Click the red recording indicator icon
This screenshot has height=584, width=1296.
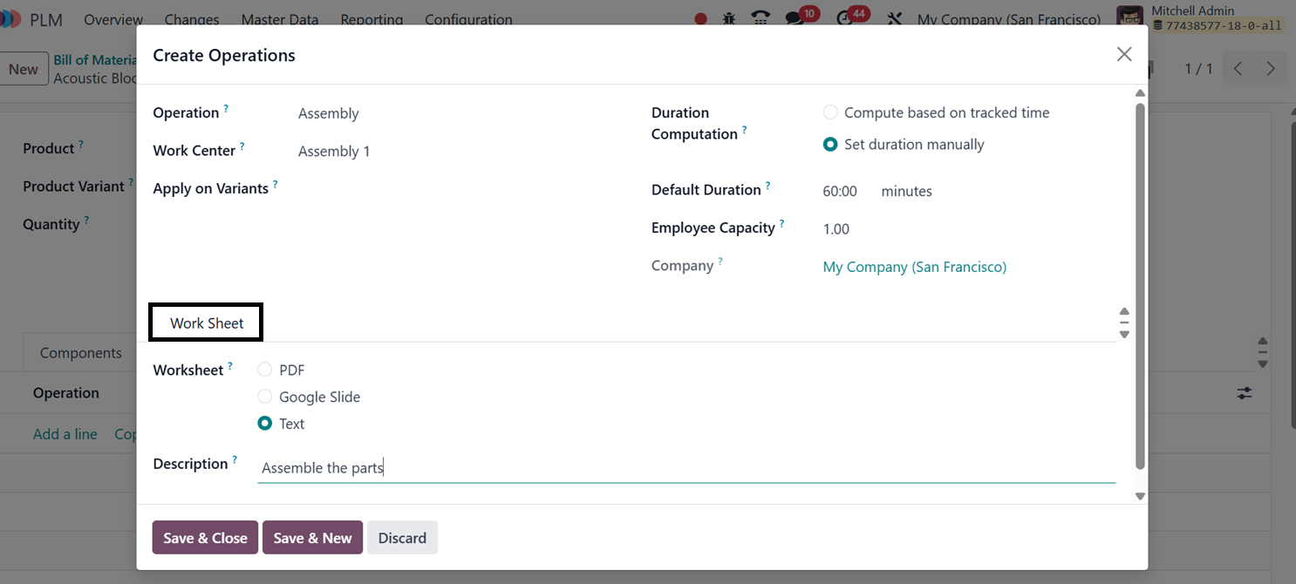click(x=700, y=18)
